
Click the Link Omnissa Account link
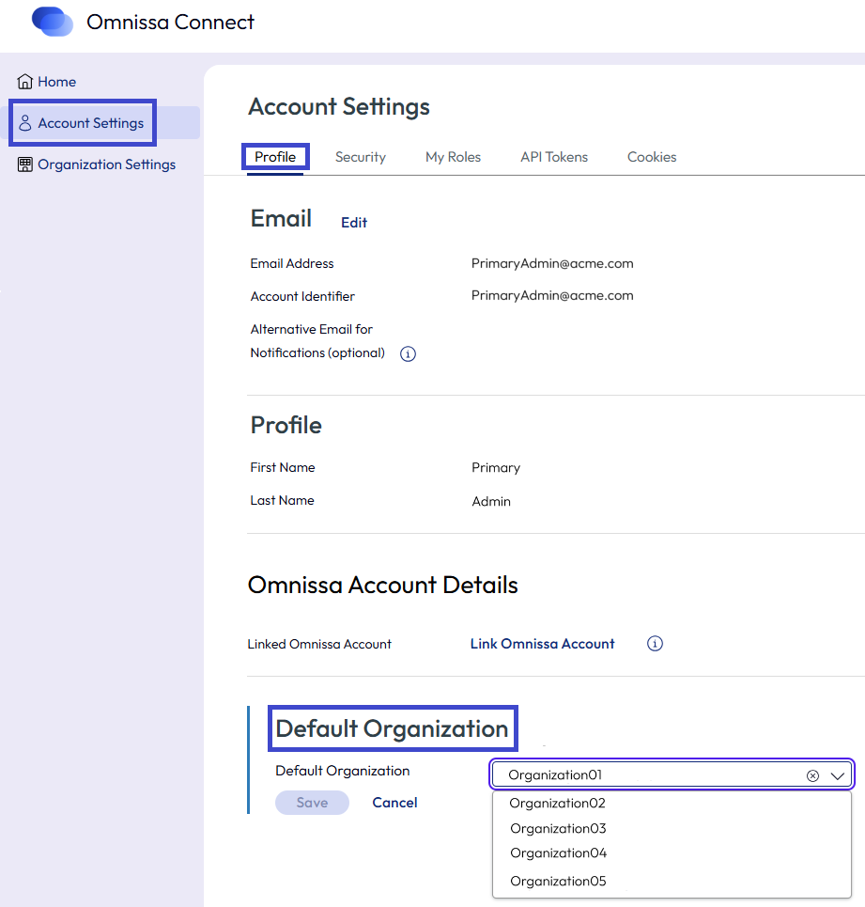point(542,644)
